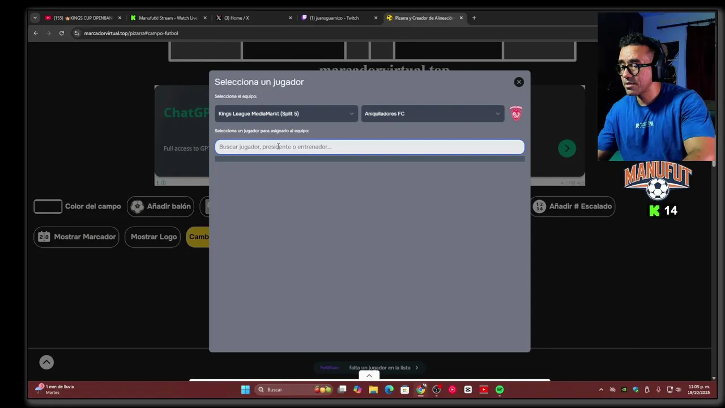Open a new browser tab
Screen dimensions: 725x408
(474, 18)
